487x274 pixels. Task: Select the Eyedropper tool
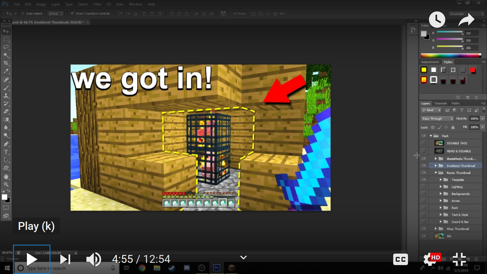(6, 71)
